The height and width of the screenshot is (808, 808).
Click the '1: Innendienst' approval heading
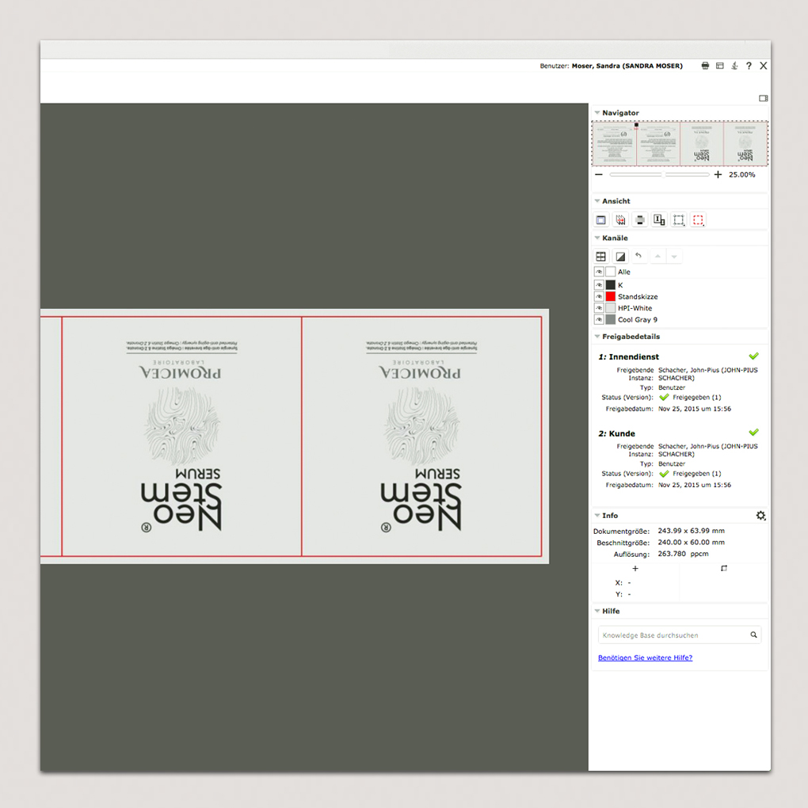point(629,356)
